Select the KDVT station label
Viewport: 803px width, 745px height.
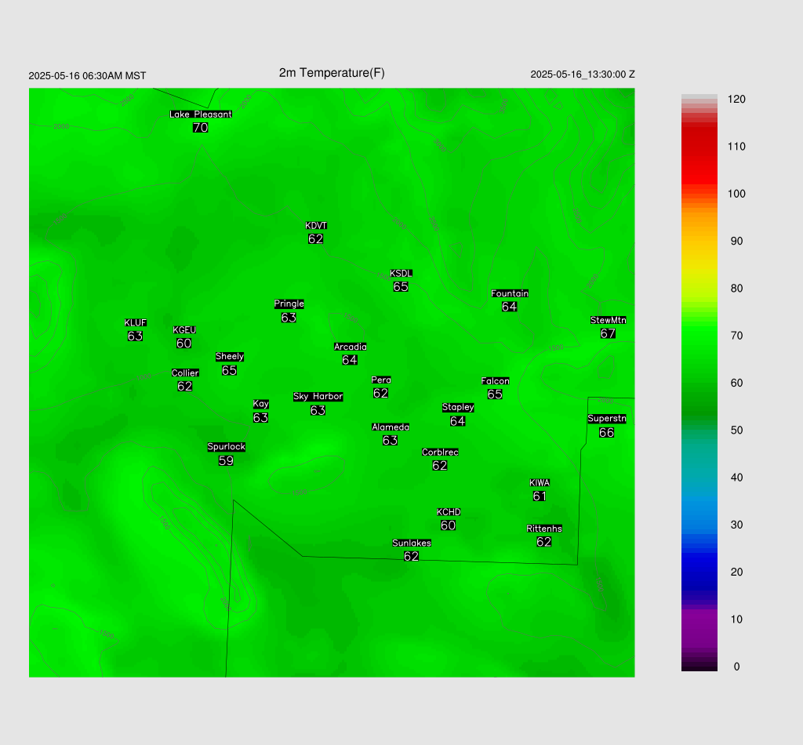coord(316,226)
